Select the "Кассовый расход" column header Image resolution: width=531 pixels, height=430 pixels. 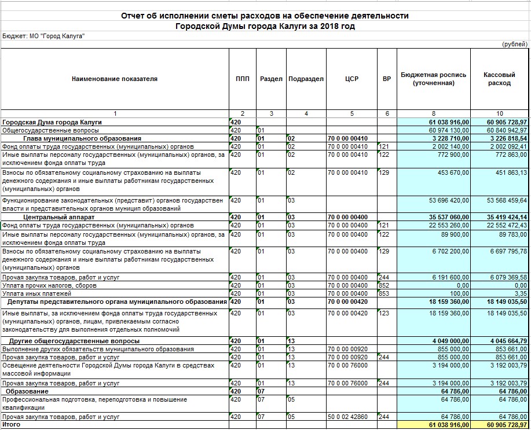tap(499, 79)
